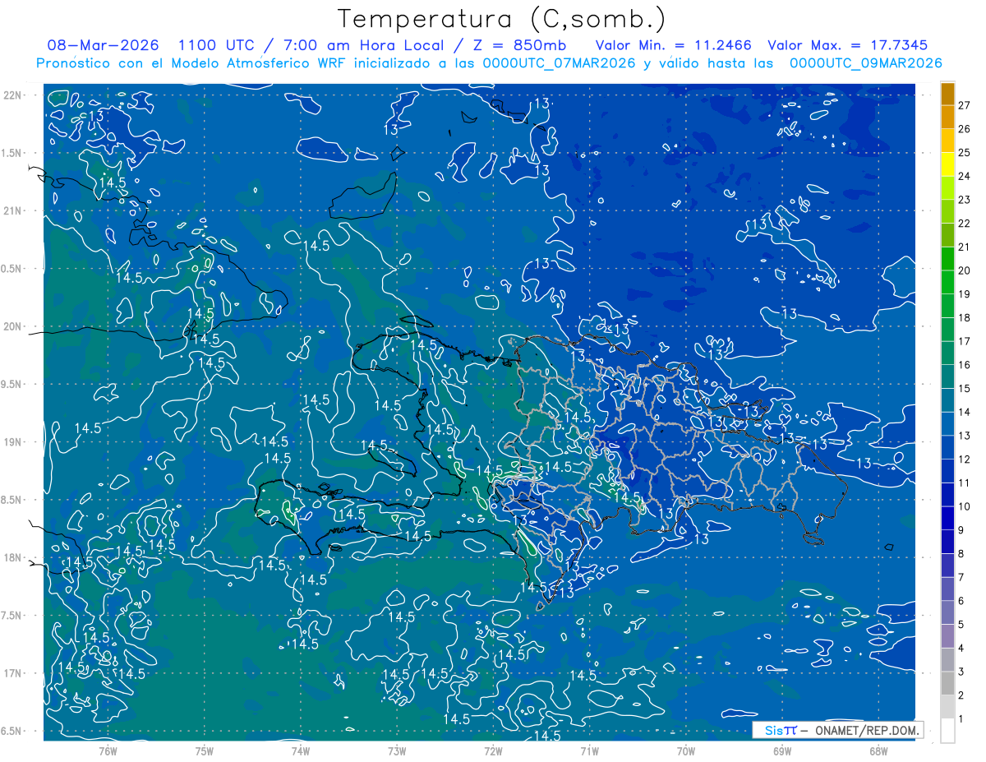
Task: Click legend label '11' on color scale
Action: [x=965, y=483]
